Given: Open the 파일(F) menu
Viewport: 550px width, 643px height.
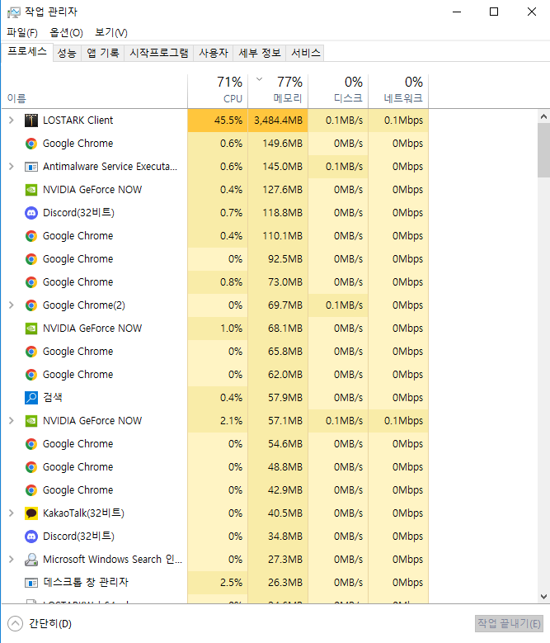Looking at the screenshot, I should 22,32.
